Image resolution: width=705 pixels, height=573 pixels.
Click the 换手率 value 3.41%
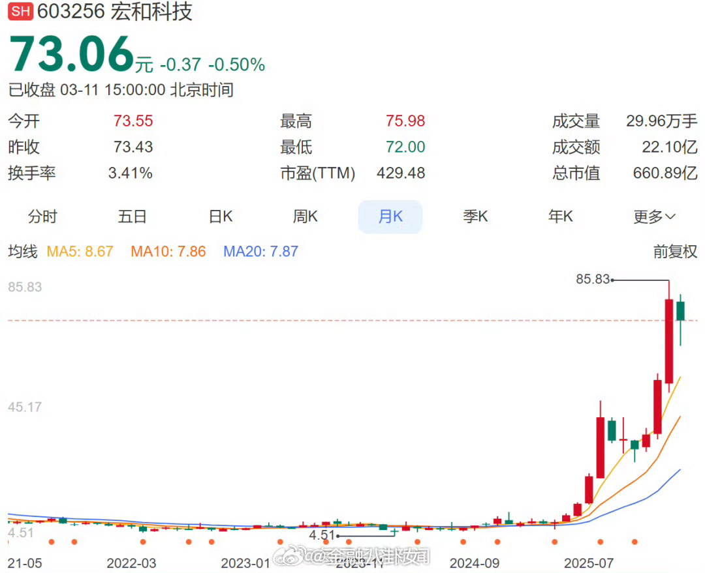pyautogui.click(x=131, y=173)
